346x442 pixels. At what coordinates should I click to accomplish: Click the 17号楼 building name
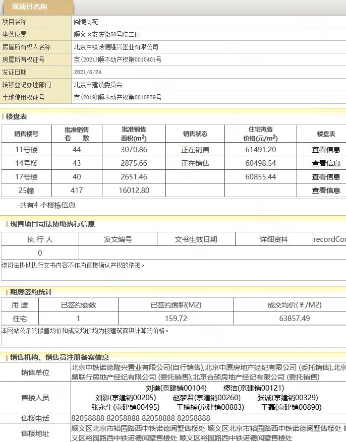26,177
